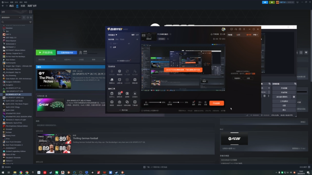The width and height of the screenshot is (312, 175).
Task: Open the tool icon with red badge
Action: pyautogui.click(x=120, y=94)
